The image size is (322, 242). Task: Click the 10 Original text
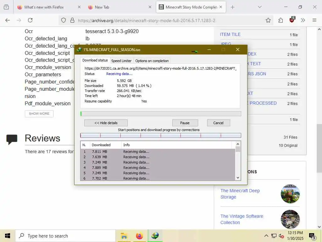point(288,146)
